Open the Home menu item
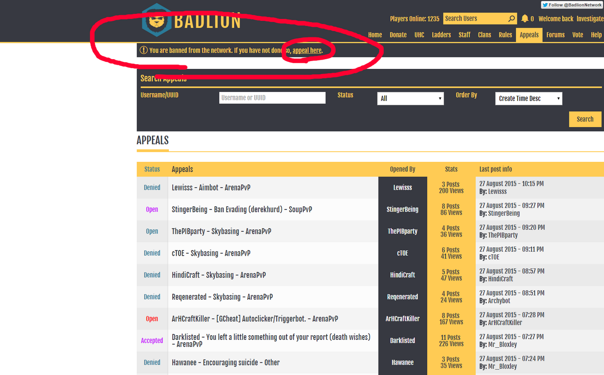 (x=375, y=35)
